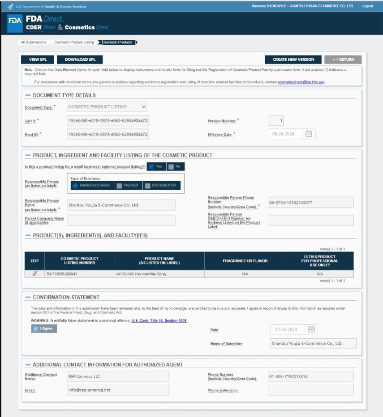This screenshot has height=417, width=383.
Task: Select Yes for small business listing
Action: (x=156, y=166)
